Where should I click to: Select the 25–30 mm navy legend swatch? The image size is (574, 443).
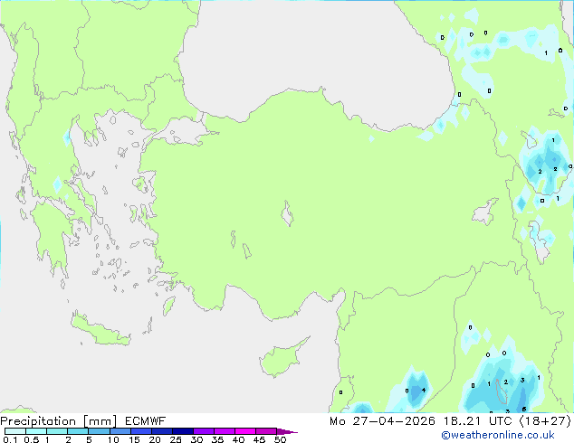click(182, 431)
